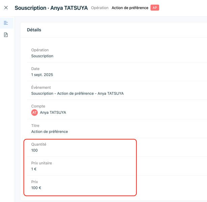Viewport: 207px width, 202px height.
Task: Click the total price value '100 €'
Action: 36,188
